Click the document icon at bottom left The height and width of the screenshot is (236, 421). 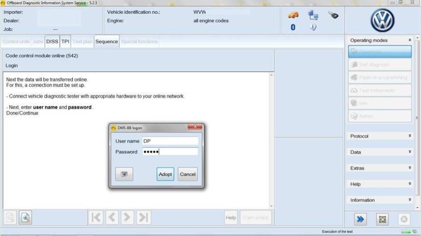coord(10,218)
